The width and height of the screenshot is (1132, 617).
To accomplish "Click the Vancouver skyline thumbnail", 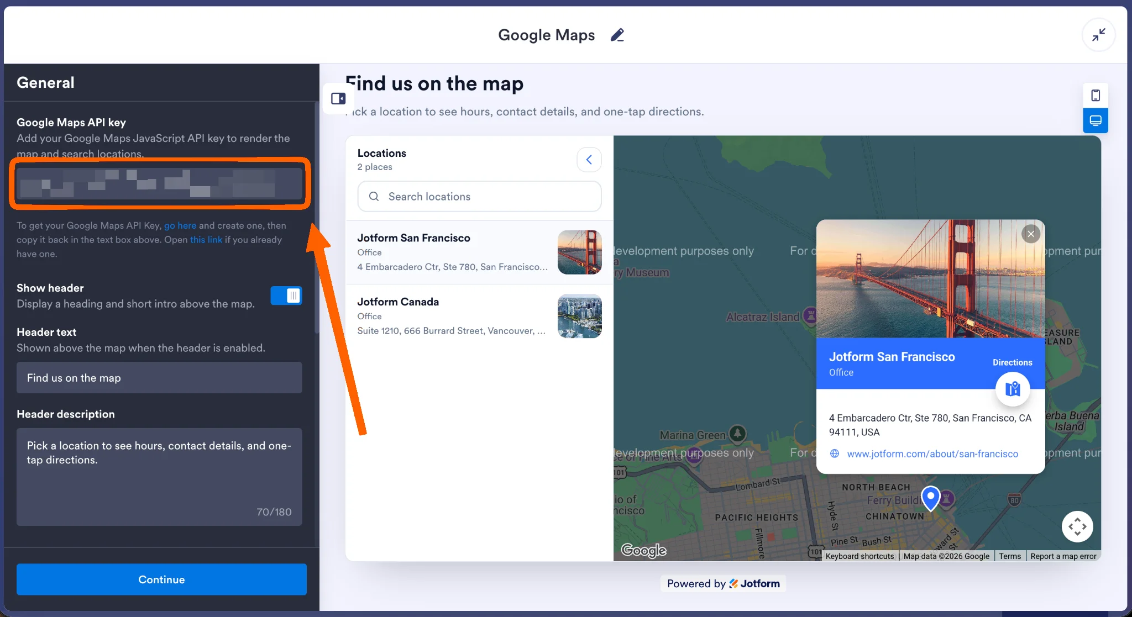I will [580, 316].
